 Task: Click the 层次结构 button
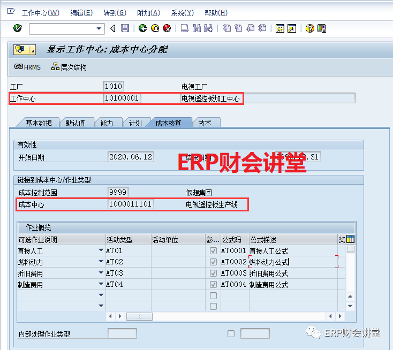(x=69, y=67)
